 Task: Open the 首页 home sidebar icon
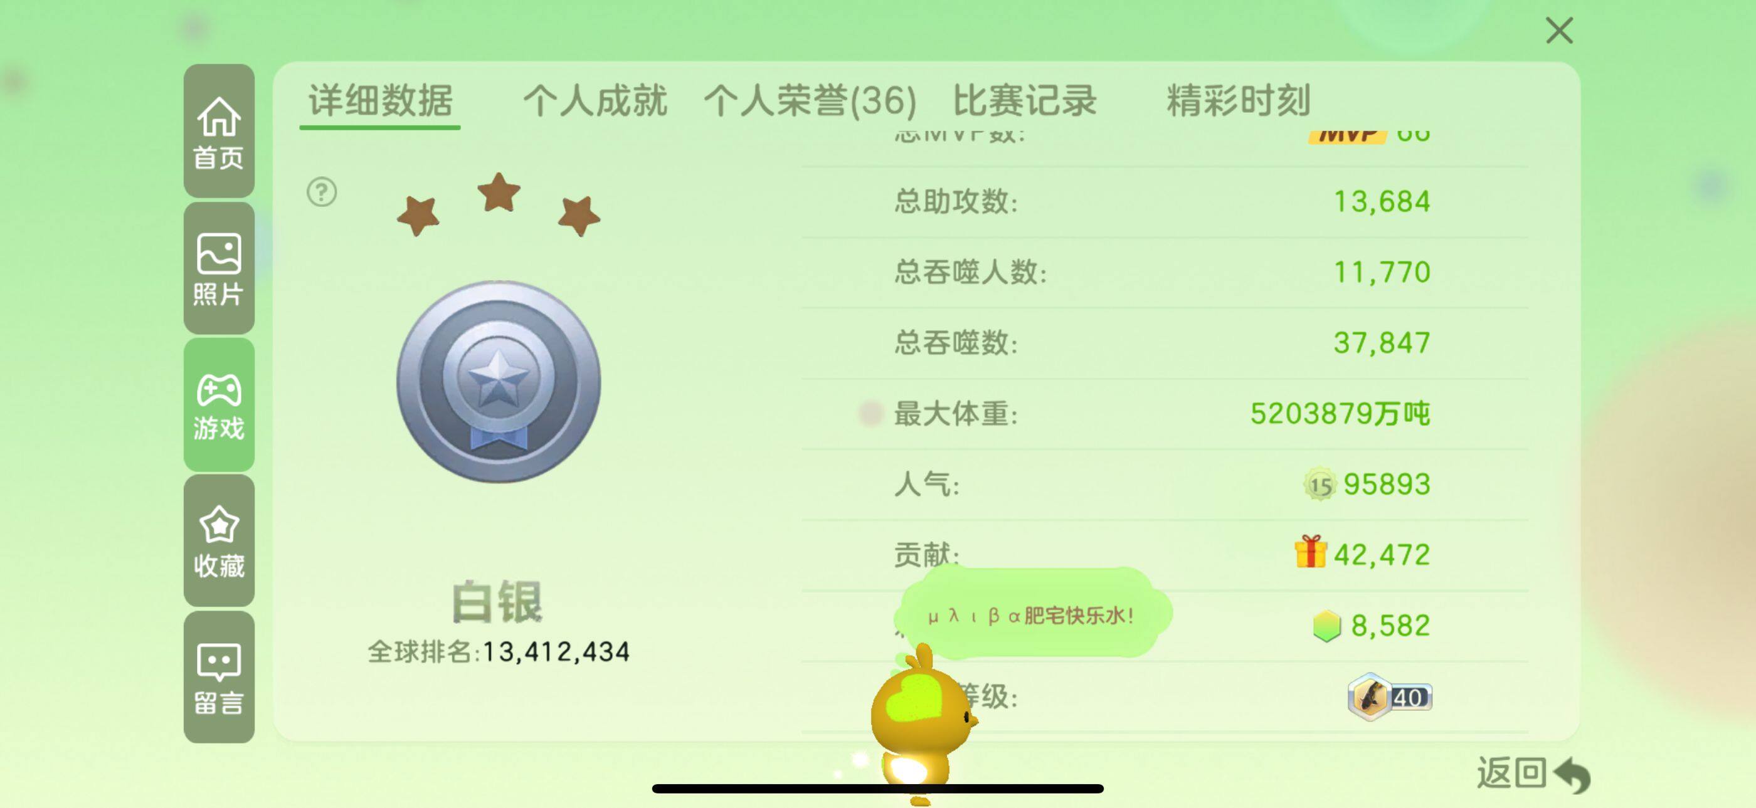219,132
